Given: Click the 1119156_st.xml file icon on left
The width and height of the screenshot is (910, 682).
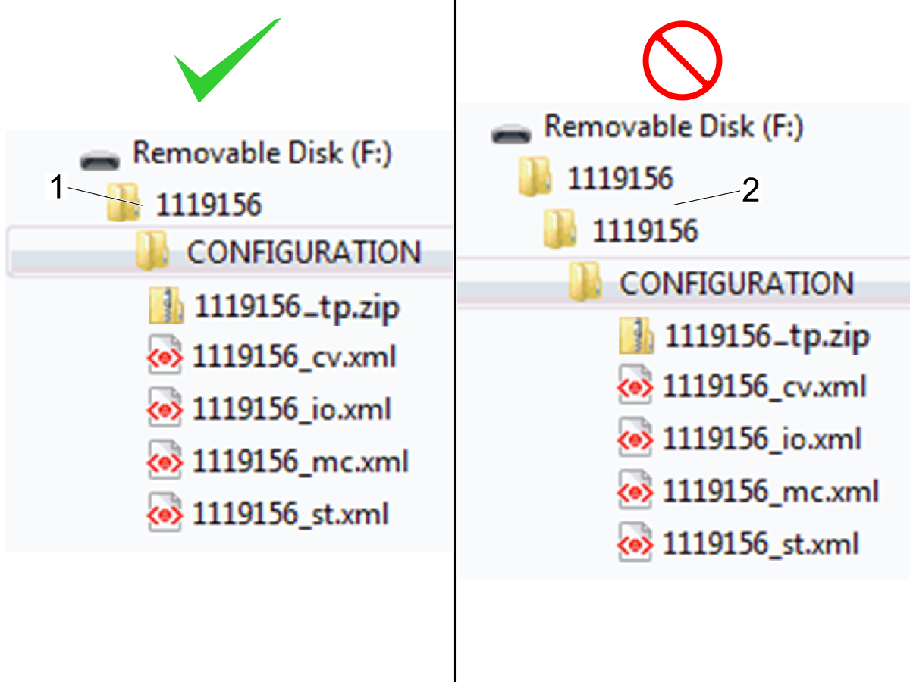Looking at the screenshot, I should tap(165, 514).
